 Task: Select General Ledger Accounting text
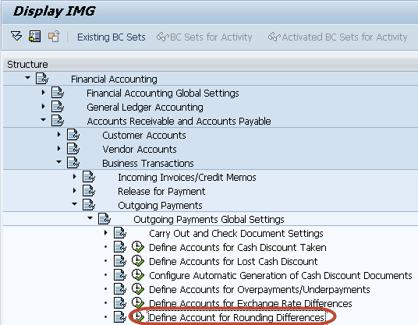point(145,108)
